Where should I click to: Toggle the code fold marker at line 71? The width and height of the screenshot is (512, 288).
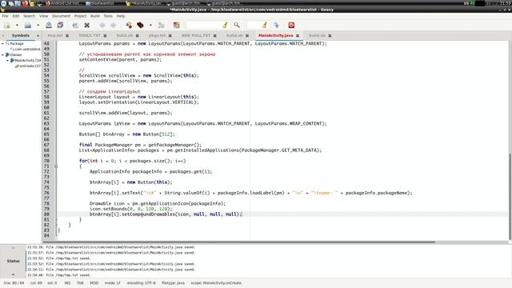point(56,166)
